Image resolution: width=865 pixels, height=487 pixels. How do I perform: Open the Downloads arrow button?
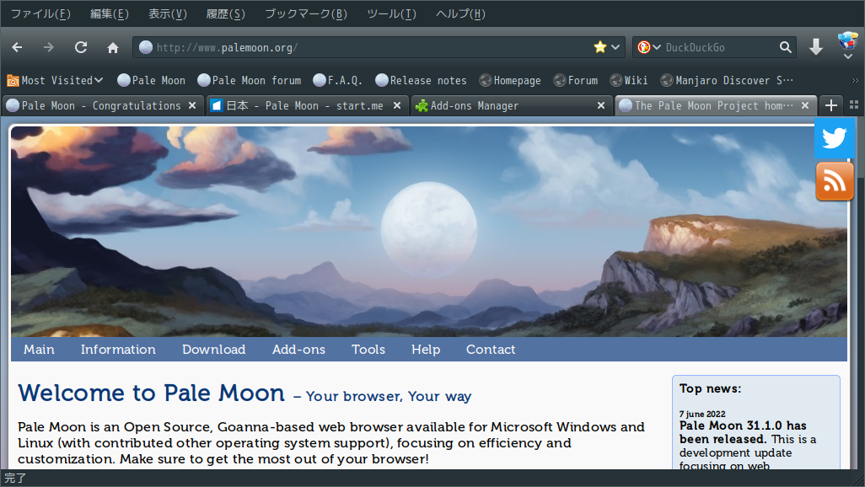click(x=816, y=47)
